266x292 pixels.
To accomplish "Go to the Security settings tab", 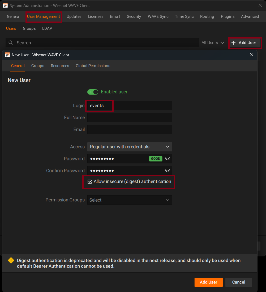I will tap(134, 16).
